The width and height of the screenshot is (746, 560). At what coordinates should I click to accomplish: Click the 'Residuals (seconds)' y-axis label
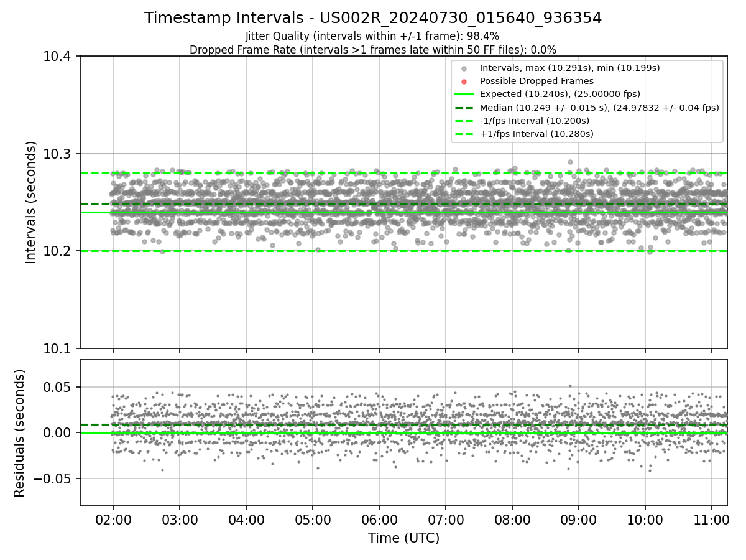pyautogui.click(x=20, y=433)
